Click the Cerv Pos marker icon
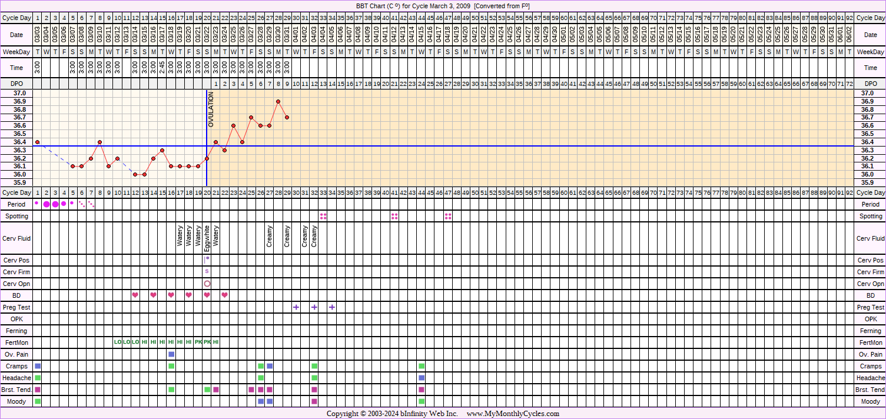Screen dimensions: 886x419 (207, 259)
